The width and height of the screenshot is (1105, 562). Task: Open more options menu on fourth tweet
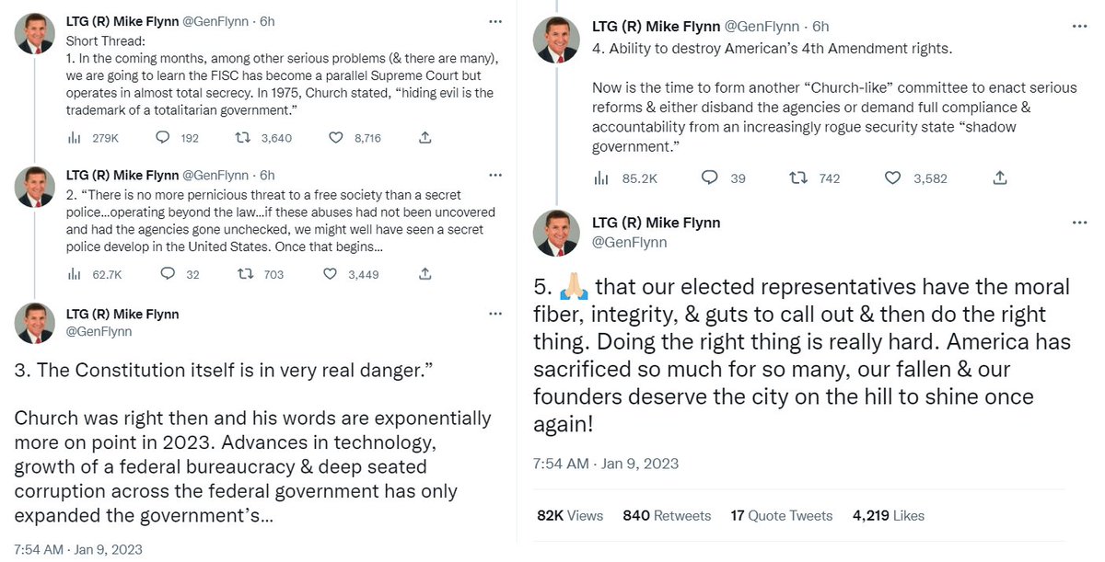click(1078, 27)
